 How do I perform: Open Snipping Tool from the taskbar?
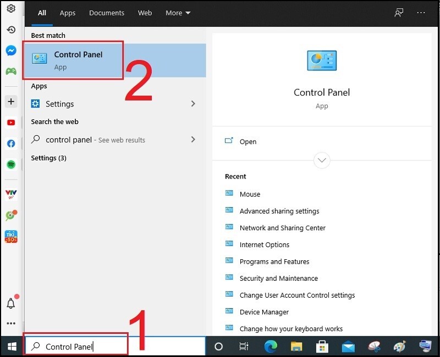(374, 347)
